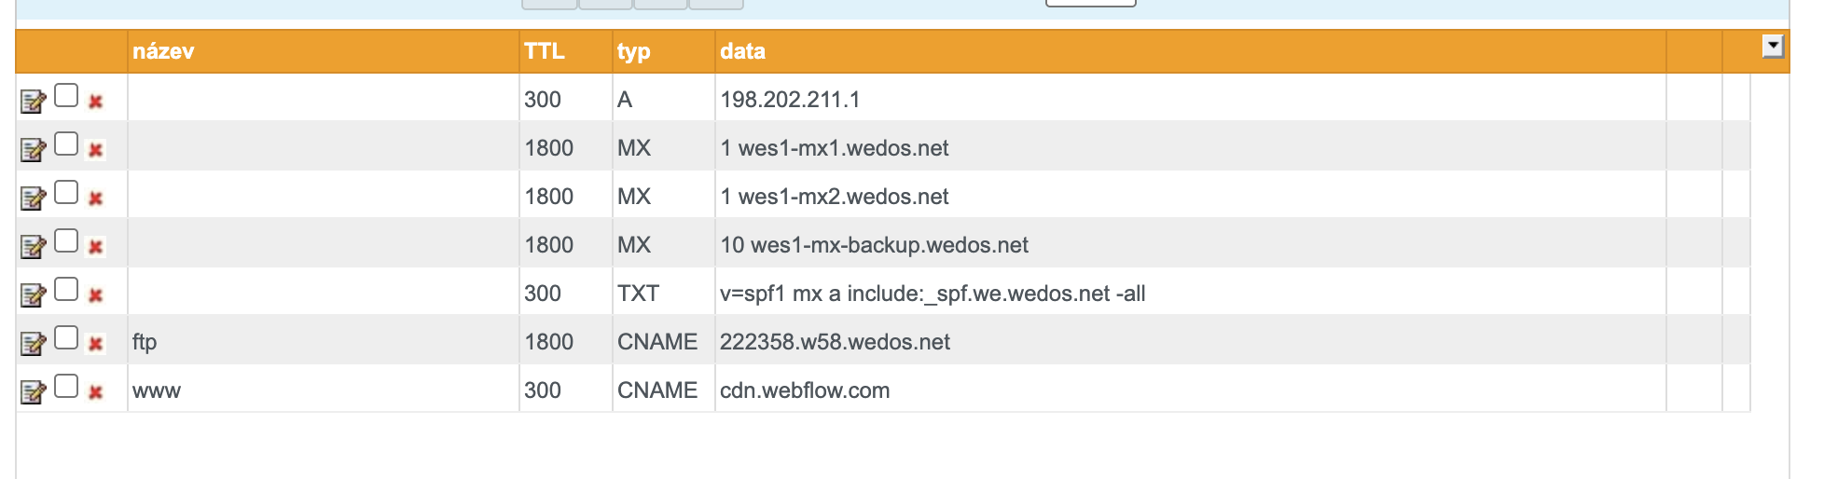The height and width of the screenshot is (479, 1824).
Task: Click the cdn.webflow.com data cell
Action: [x=805, y=390]
